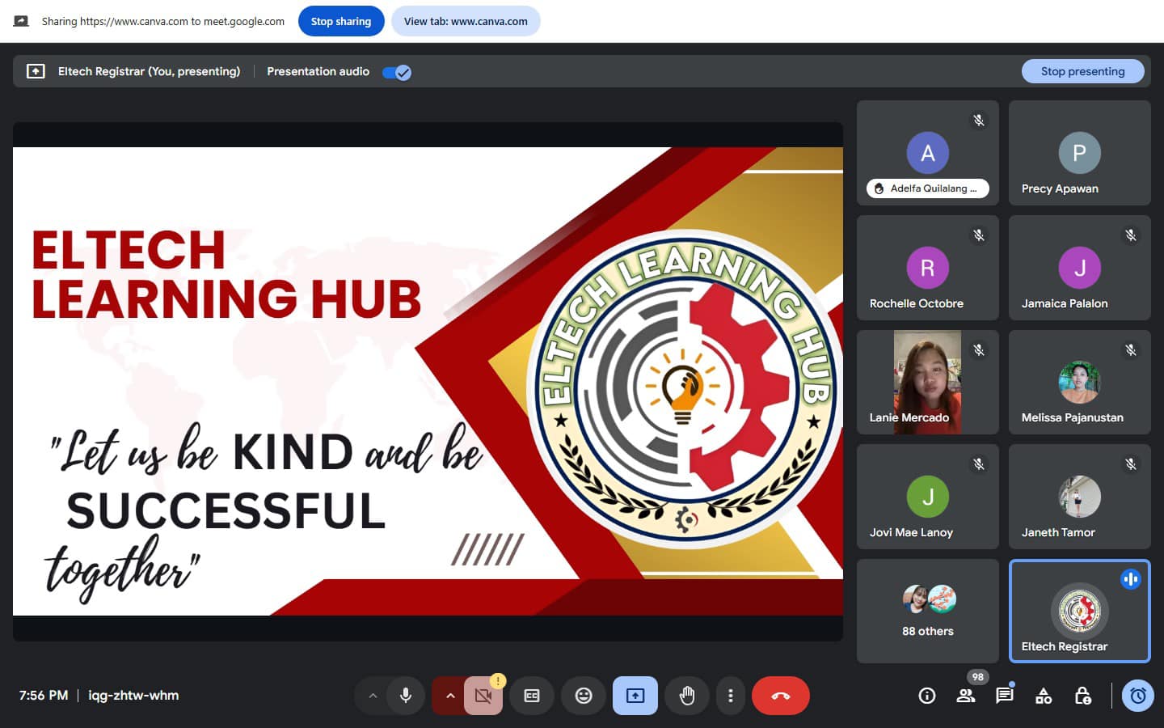
Task: Select Eltech Registrar self tile
Action: tap(1080, 612)
